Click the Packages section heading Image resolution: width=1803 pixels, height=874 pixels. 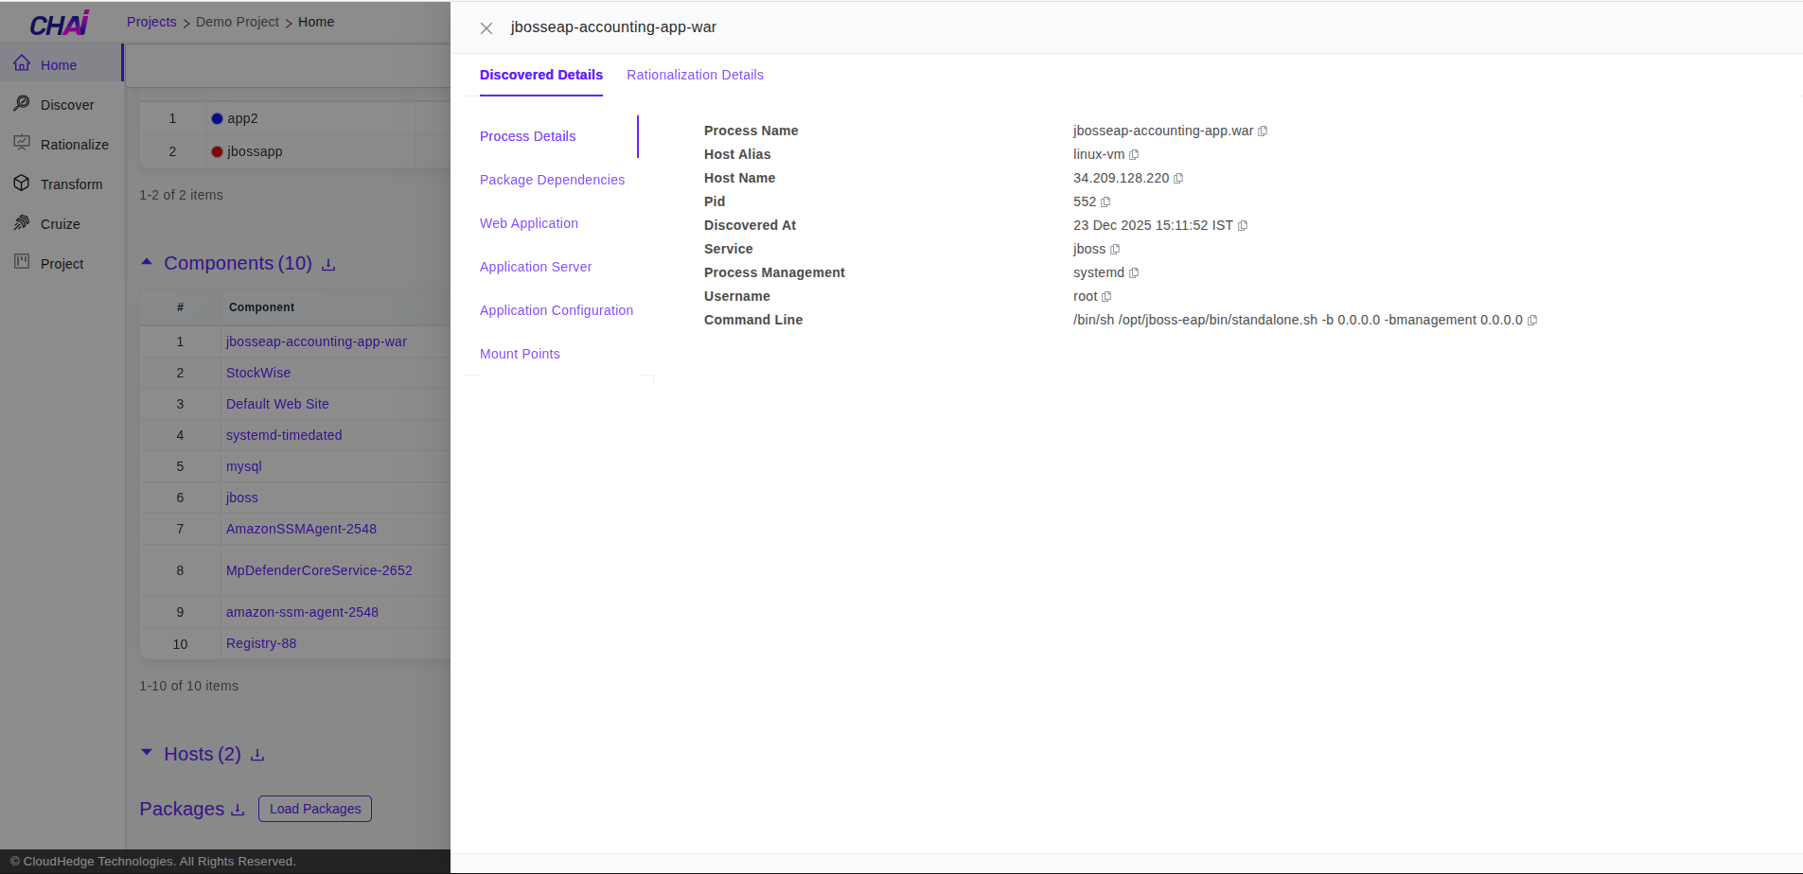tap(182, 809)
